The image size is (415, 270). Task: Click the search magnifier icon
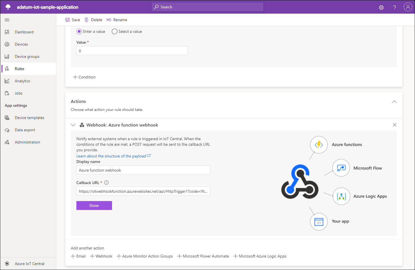coord(156,7)
